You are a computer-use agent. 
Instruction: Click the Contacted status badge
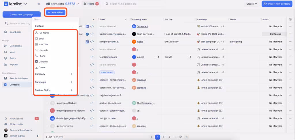[x=275, y=34]
